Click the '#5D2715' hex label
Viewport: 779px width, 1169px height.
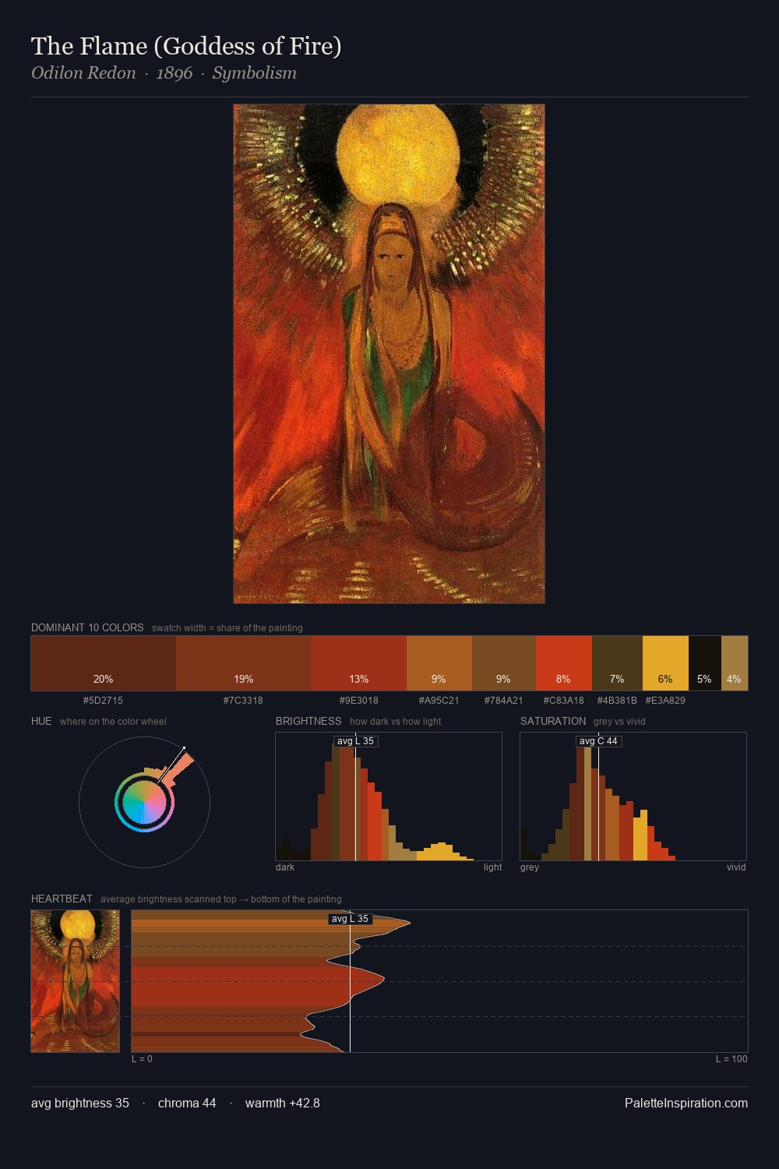click(103, 700)
